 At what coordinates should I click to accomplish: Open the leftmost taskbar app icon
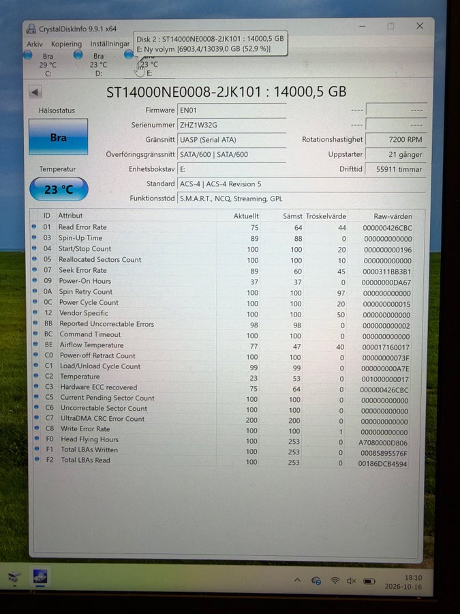point(14,576)
